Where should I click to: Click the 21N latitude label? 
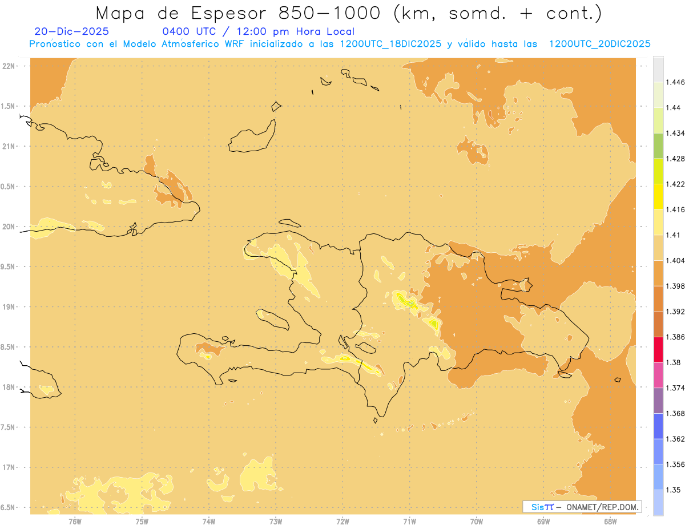pos(9,147)
